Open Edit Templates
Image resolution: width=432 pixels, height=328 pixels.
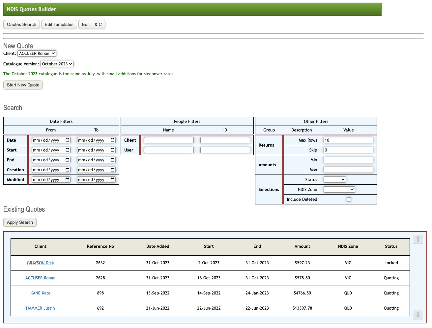pyautogui.click(x=59, y=25)
